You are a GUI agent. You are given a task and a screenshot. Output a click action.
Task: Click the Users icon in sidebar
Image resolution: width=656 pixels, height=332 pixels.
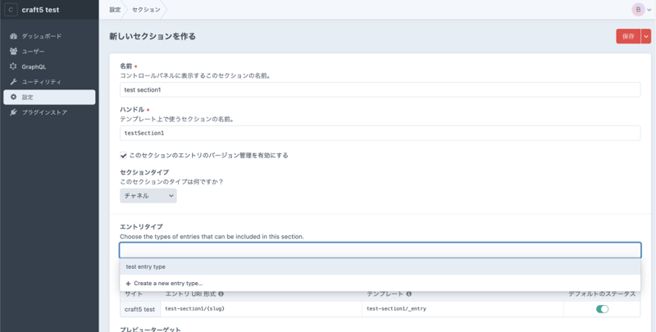13,52
